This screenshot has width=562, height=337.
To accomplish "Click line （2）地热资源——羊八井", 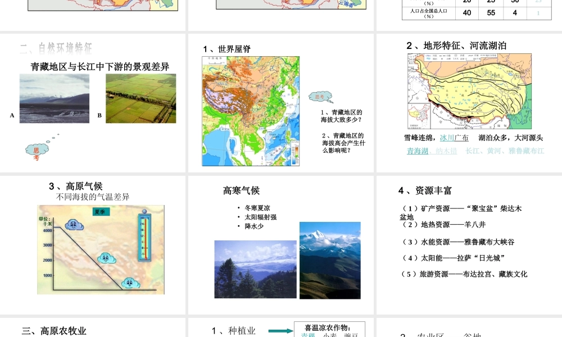I will 443,225.
